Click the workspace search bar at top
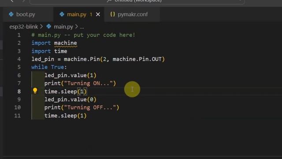Screen dimensions: 282x159 (x=137, y=1)
